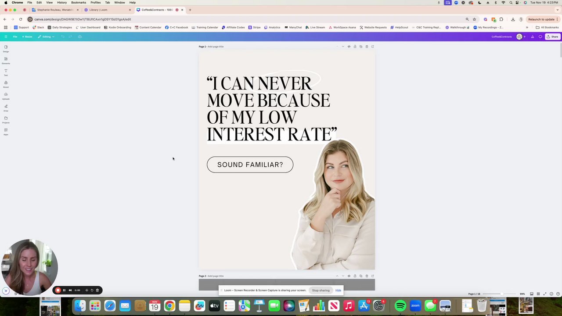The height and width of the screenshot is (316, 562).
Task: Toggle the page thumbnails view icon
Action: (x=531, y=294)
